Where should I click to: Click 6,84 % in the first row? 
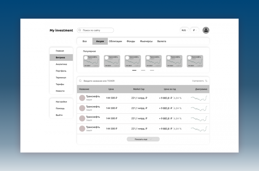178,98
